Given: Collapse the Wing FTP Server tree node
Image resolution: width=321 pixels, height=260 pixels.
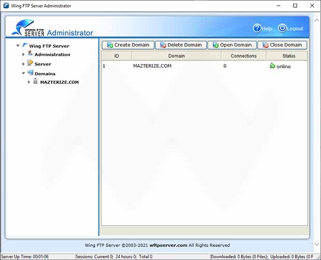Looking at the screenshot, I should click(18, 45).
